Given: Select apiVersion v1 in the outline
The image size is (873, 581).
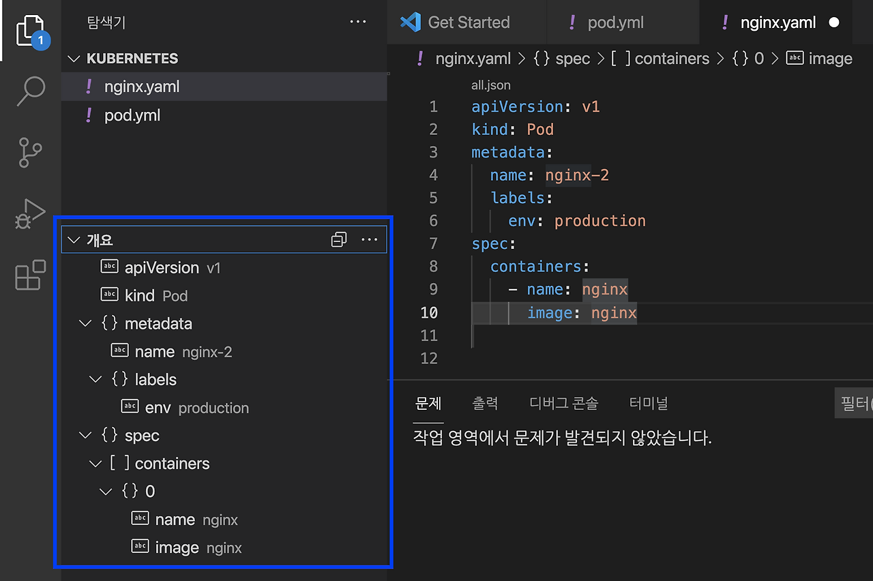Looking at the screenshot, I should (x=224, y=267).
